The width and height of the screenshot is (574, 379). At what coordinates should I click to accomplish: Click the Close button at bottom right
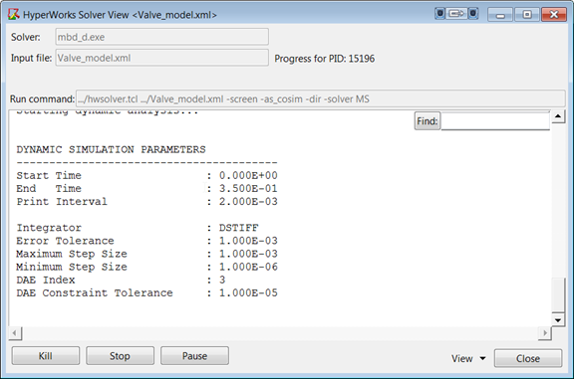(x=528, y=358)
